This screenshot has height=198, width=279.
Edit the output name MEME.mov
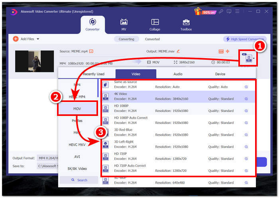pos(178,51)
